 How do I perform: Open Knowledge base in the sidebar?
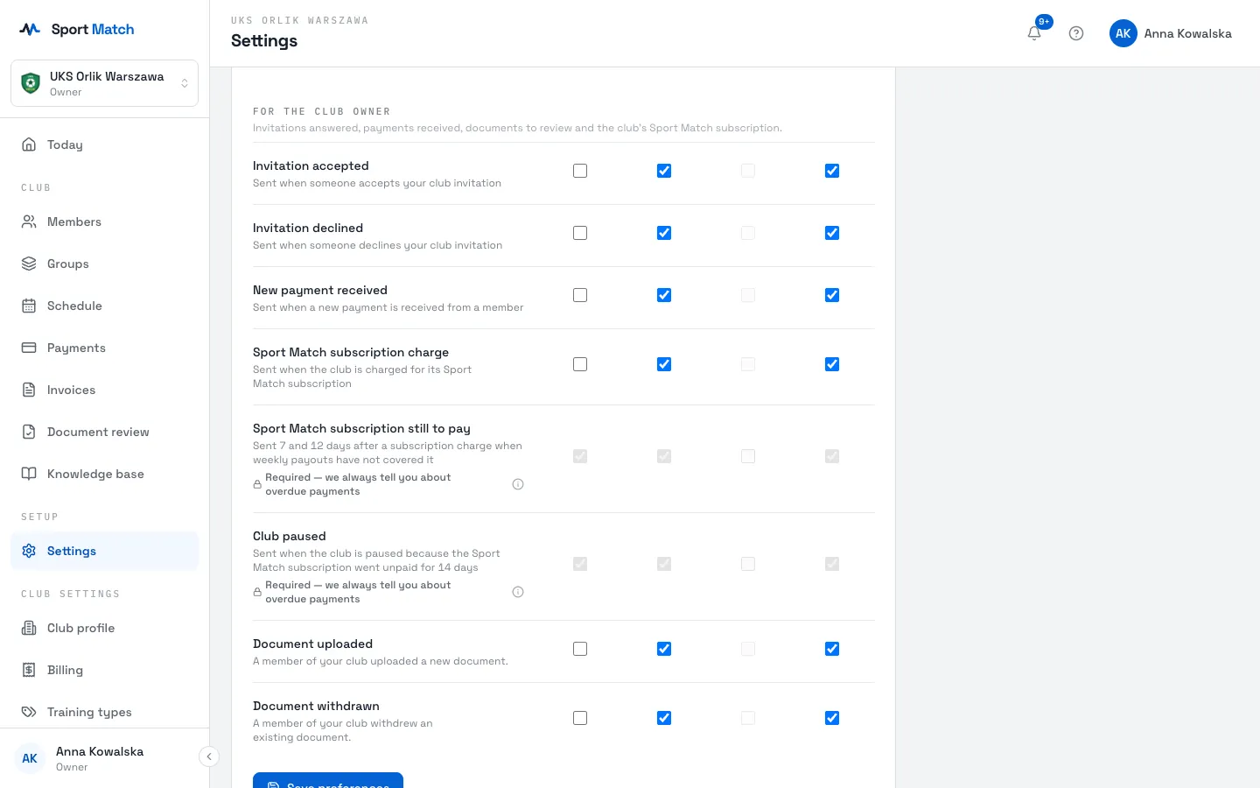coord(104,474)
